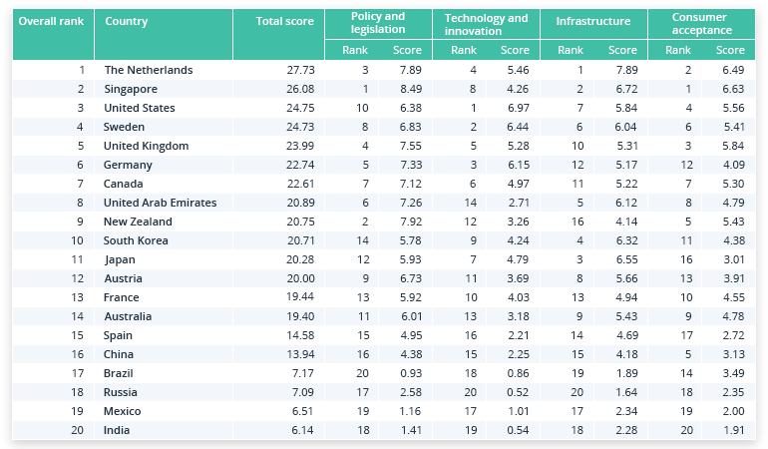Select the New Zealand row name
The width and height of the screenshot is (768, 449).
[138, 222]
